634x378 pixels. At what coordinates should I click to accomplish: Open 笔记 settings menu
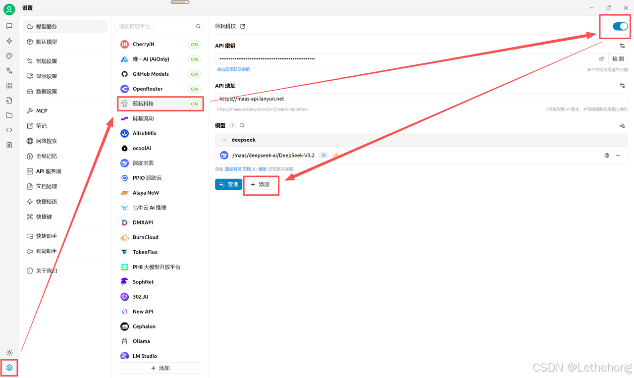click(65, 126)
